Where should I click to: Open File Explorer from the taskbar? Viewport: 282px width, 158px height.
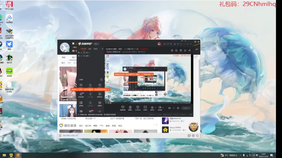4,155
